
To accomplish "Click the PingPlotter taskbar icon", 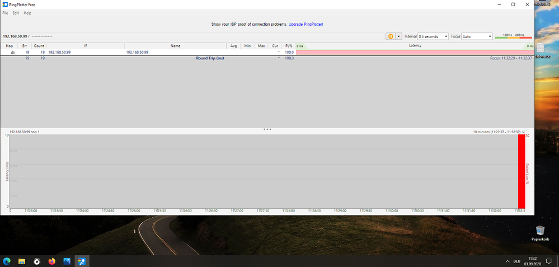I will (82, 261).
